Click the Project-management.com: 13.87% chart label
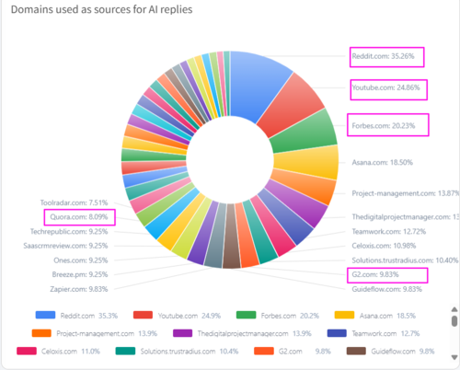 tap(406, 193)
